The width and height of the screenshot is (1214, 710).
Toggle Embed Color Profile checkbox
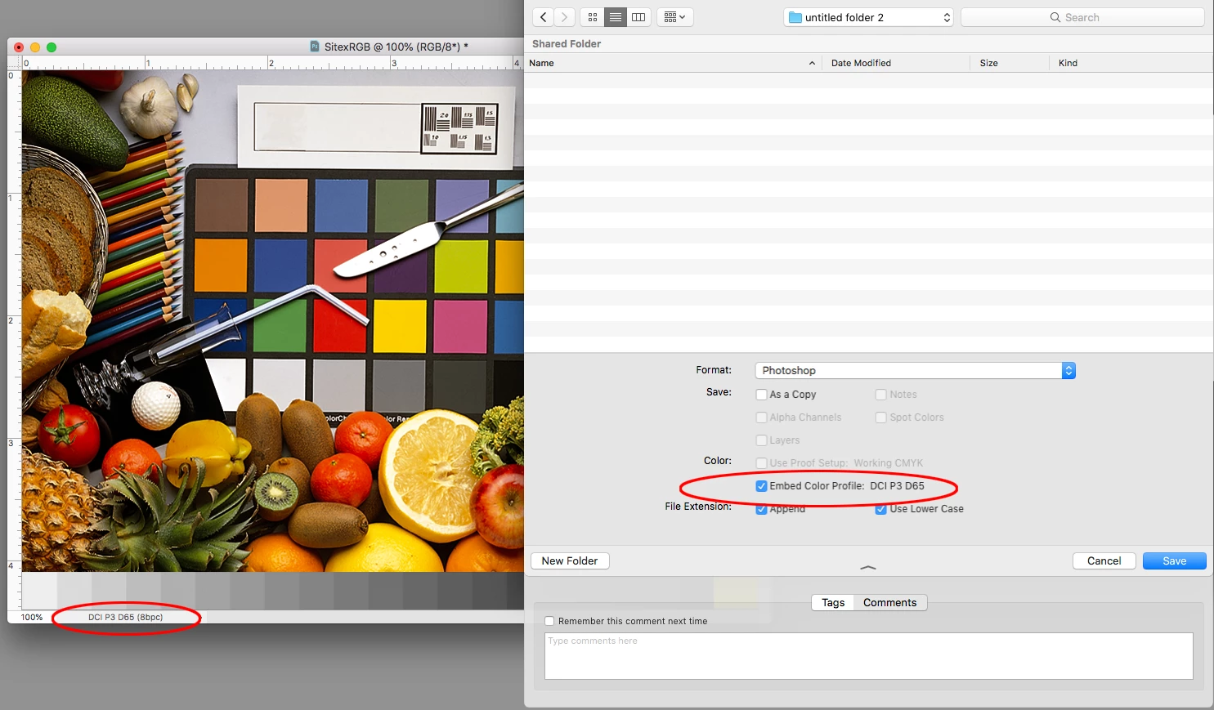[761, 486]
